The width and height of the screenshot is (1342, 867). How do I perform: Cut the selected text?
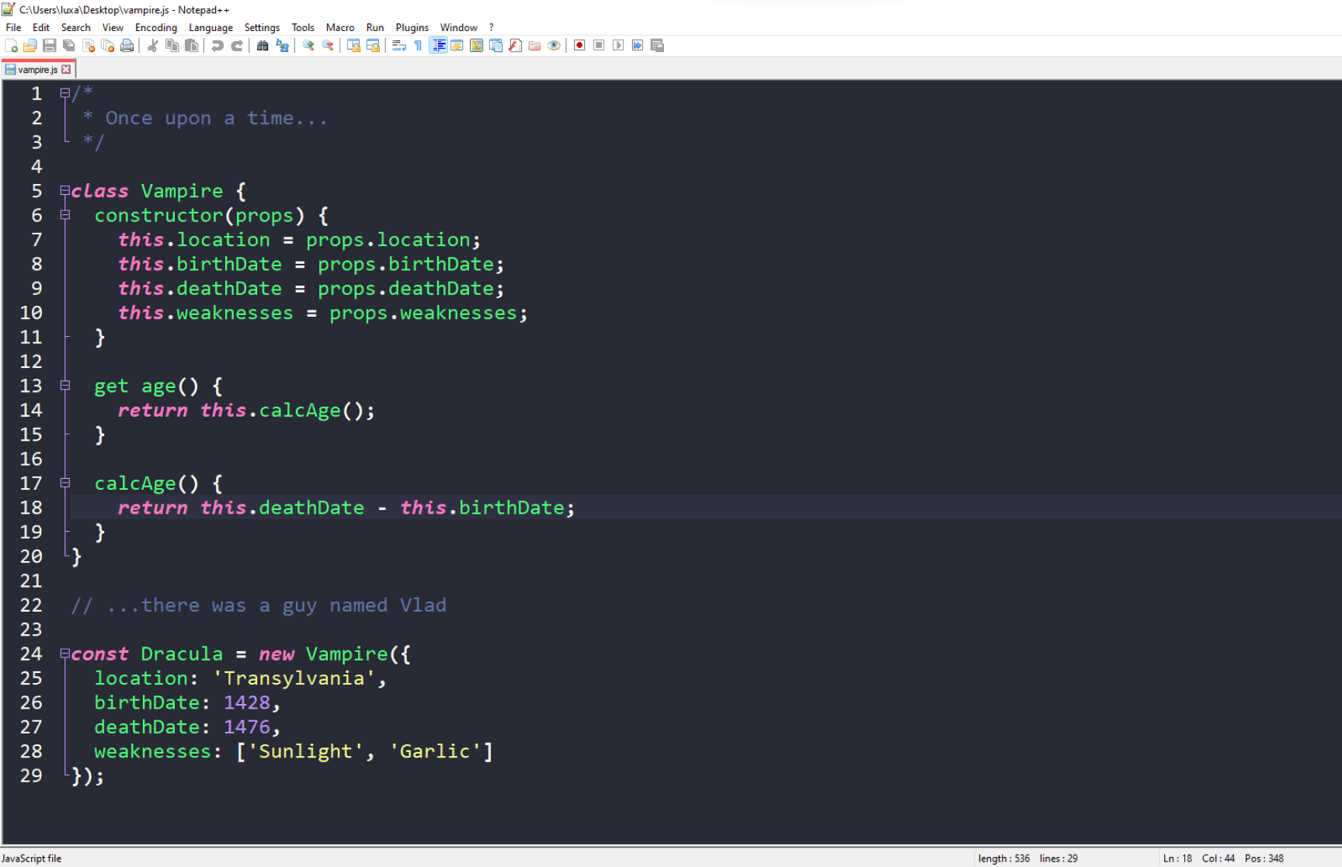pos(152,45)
